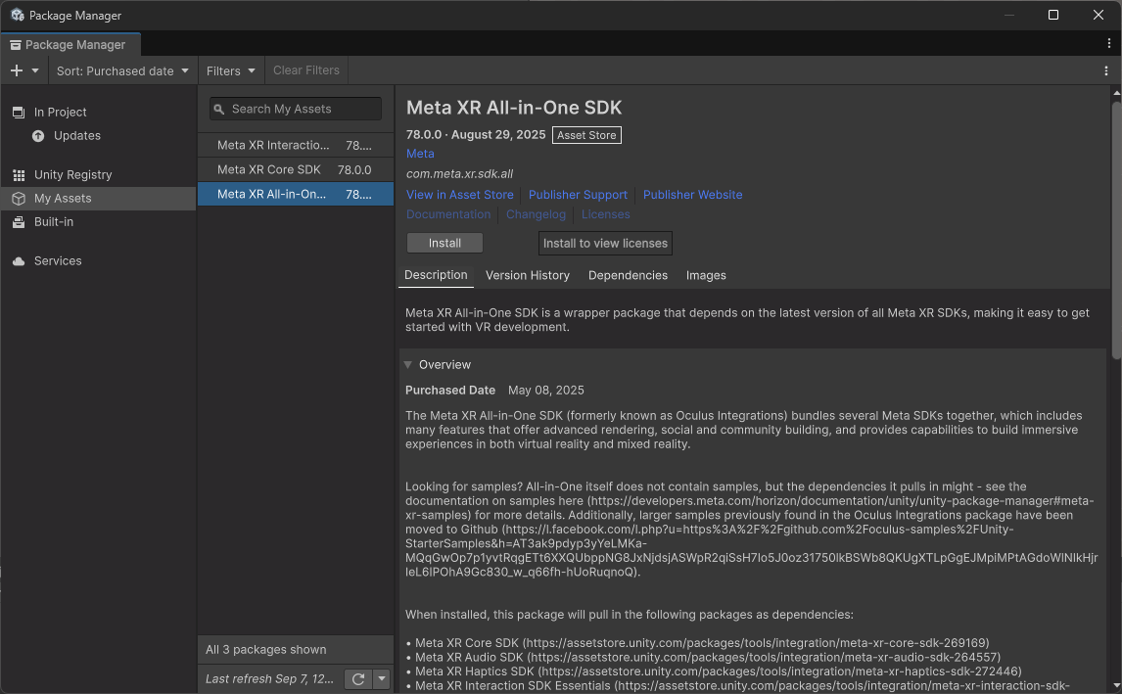Viewport: 1122px width, 694px height.
Task: Open the window tab kebab menu
Action: (x=1108, y=44)
